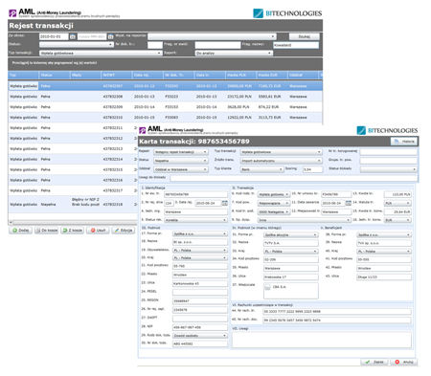Click the Z kosza restore button
The width and height of the screenshot is (431, 376).
pyautogui.click(x=72, y=231)
